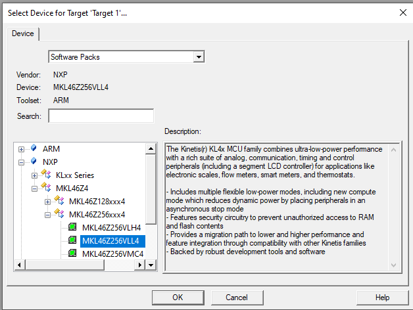
Task: Click the MKL46Z256VLL4 chip icon
Action: (x=73, y=240)
